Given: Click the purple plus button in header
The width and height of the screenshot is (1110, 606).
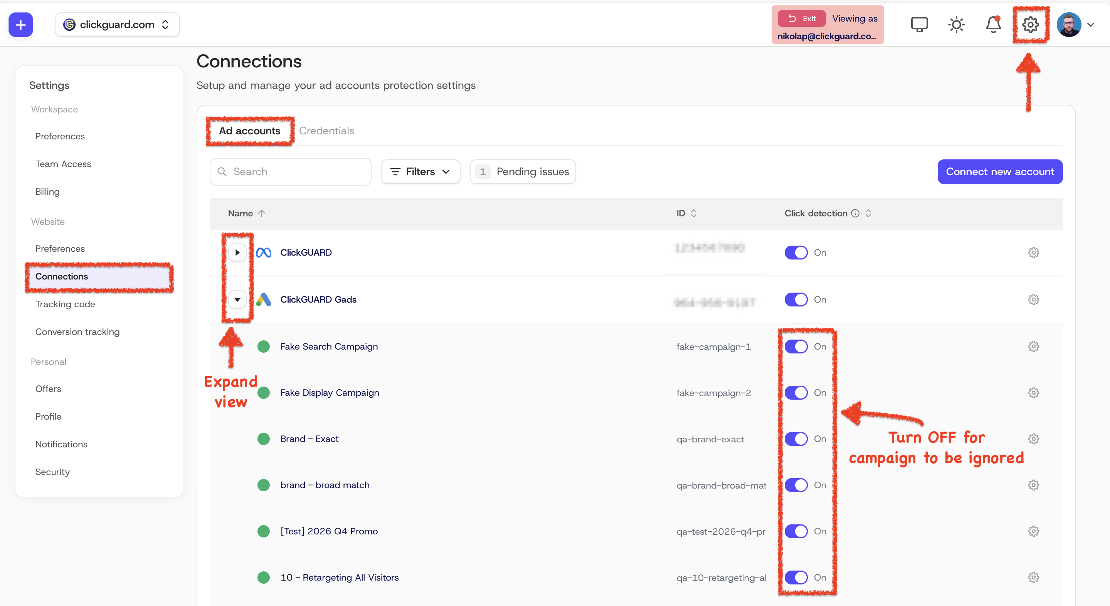Looking at the screenshot, I should click(21, 25).
